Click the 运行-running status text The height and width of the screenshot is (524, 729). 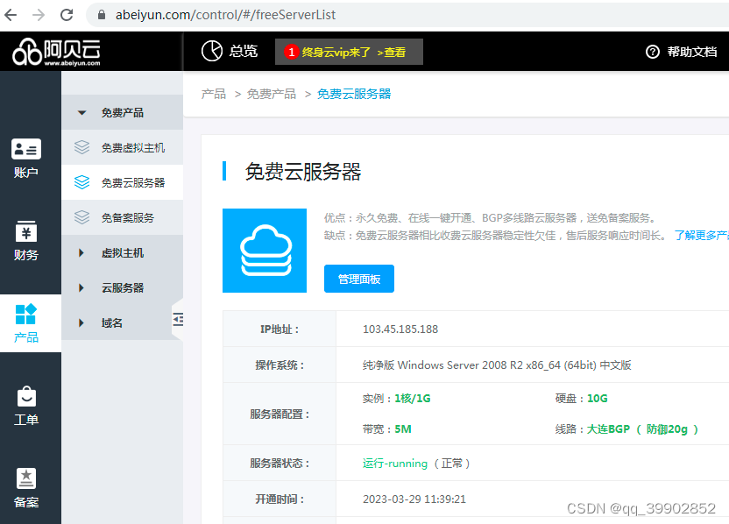tap(394, 464)
